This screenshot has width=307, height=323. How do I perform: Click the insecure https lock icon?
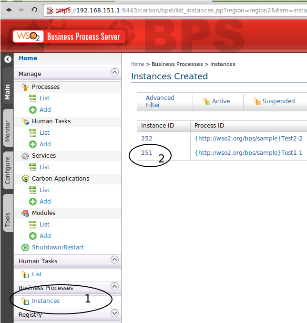[x=50, y=10]
